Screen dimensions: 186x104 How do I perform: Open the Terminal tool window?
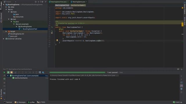click(8, 102)
